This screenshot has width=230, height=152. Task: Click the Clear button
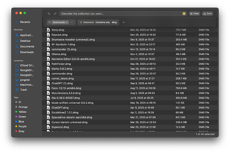pyautogui.click(x=195, y=14)
